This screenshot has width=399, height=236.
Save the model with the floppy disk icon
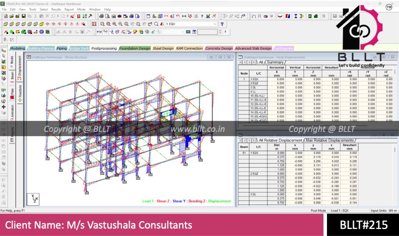[x=23, y=16]
